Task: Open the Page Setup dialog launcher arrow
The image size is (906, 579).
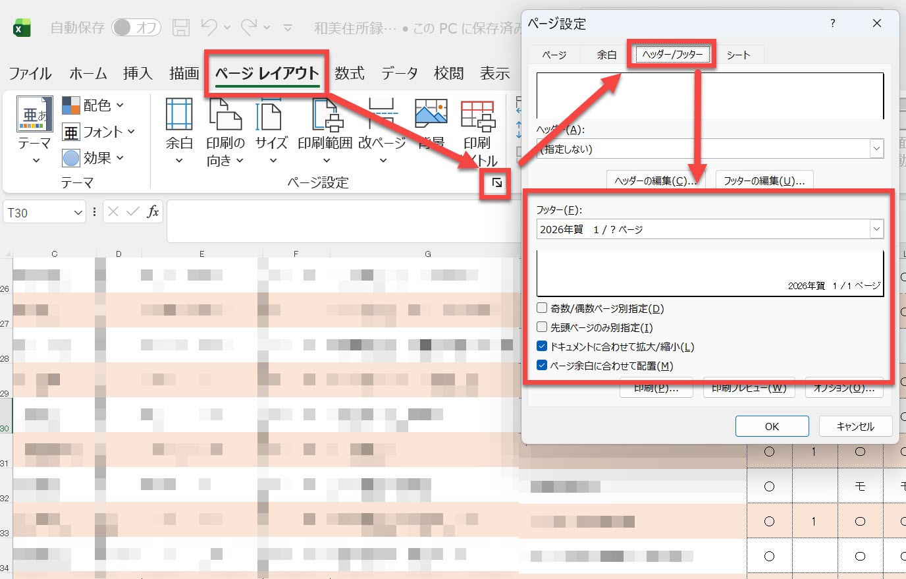Action: [x=496, y=183]
